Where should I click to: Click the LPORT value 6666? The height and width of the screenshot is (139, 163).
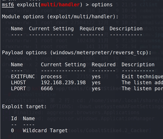tap(47, 88)
